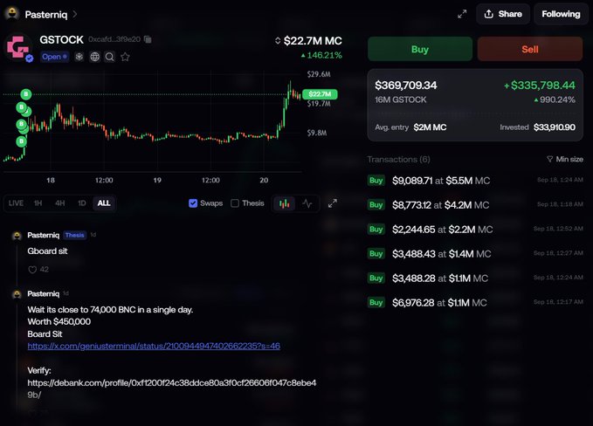The height and width of the screenshot is (426, 593).
Task: Click the $22.7M current price label
Action: coord(320,94)
